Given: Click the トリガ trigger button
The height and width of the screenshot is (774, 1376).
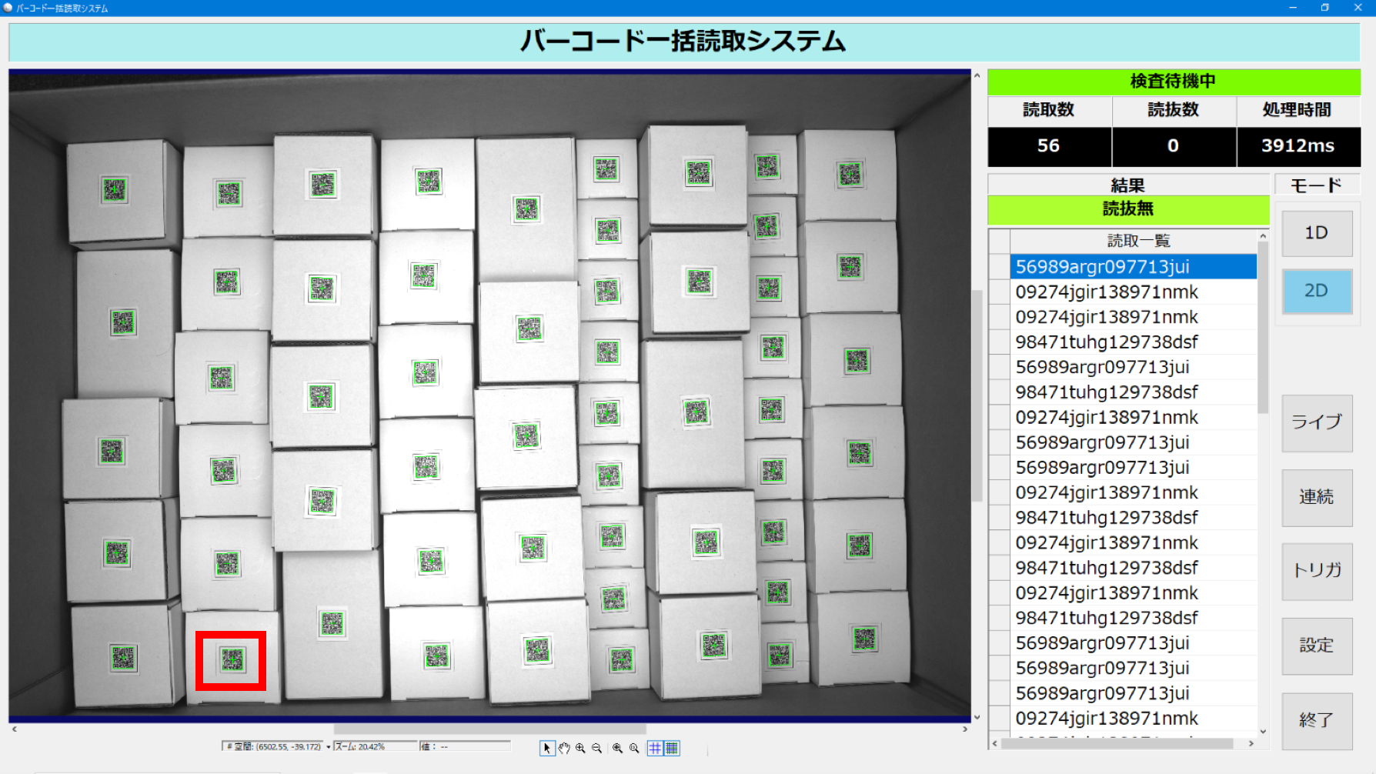Looking at the screenshot, I should click(x=1317, y=571).
